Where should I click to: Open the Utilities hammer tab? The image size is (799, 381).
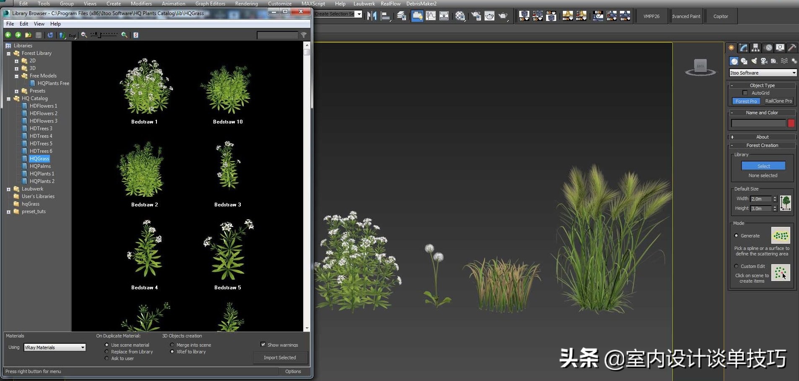[792, 48]
